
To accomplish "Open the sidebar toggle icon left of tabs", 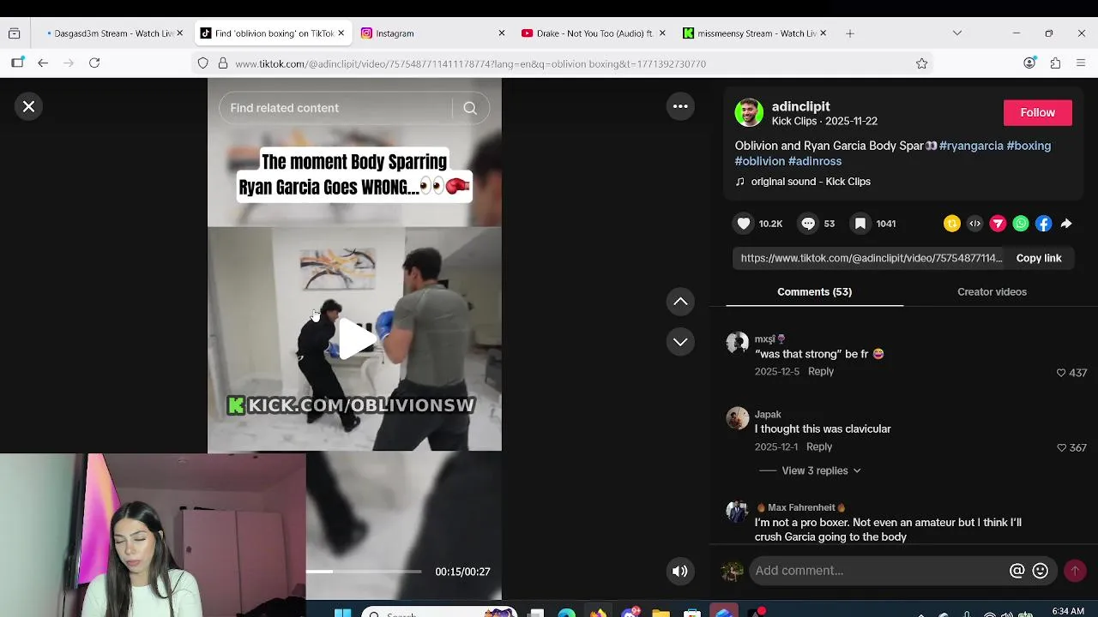I will click(15, 33).
